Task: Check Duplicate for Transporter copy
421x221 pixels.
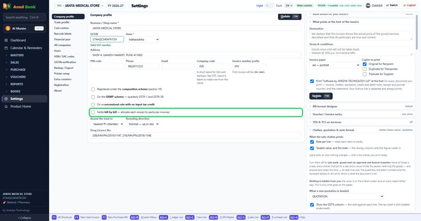Action: tap(364, 69)
